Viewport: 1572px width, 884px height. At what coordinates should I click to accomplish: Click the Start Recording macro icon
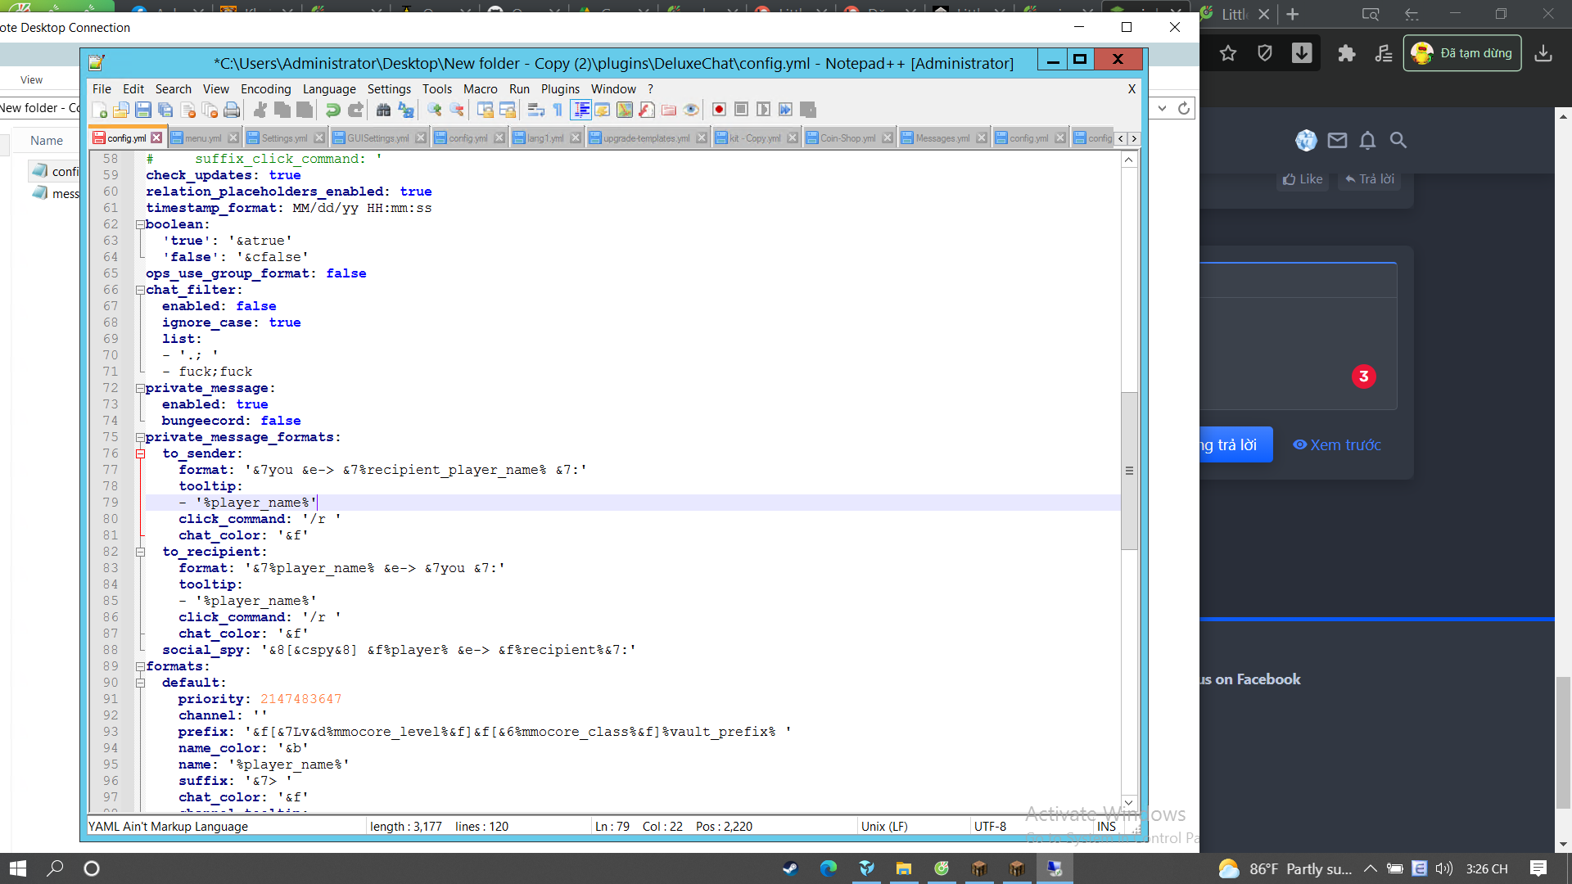point(719,110)
